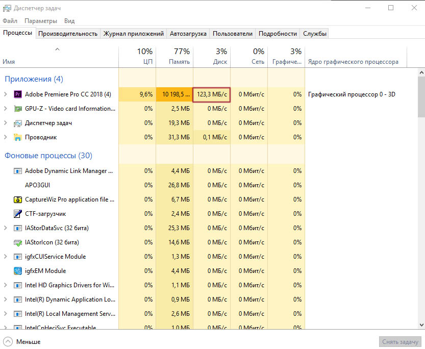The width and height of the screenshot is (425, 349).
Task: Switch to the Пользователи tab
Action: [233, 34]
